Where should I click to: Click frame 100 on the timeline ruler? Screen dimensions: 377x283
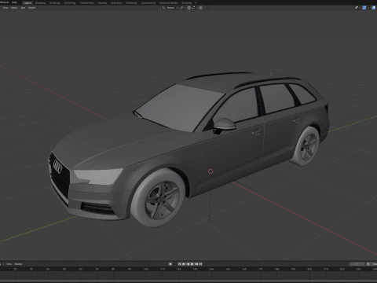[146, 269]
